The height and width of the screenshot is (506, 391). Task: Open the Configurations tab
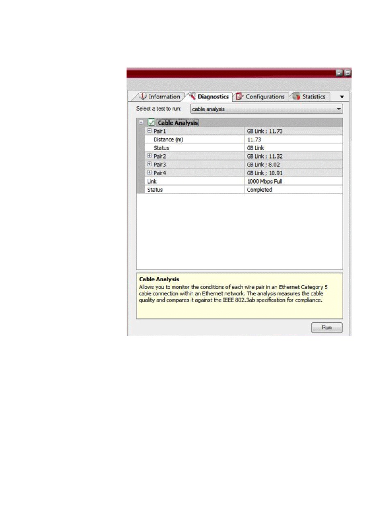click(x=261, y=97)
